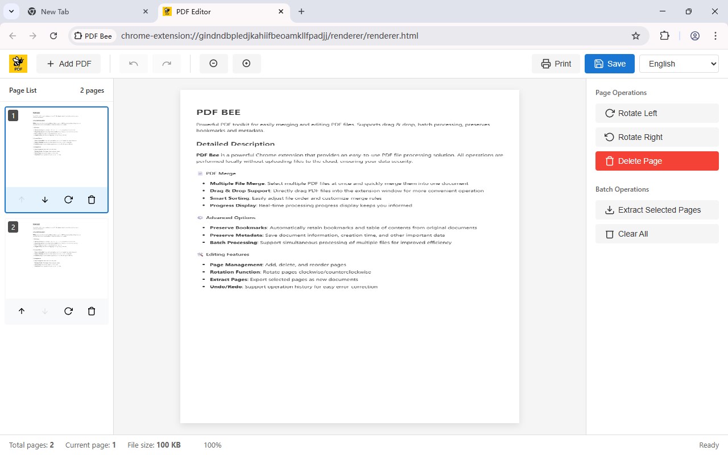Extract the selected pages
This screenshot has height=455, width=728.
click(x=657, y=210)
